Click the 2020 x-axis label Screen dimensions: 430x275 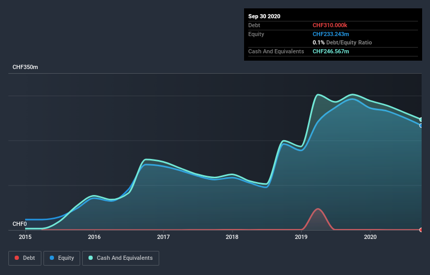click(370, 237)
